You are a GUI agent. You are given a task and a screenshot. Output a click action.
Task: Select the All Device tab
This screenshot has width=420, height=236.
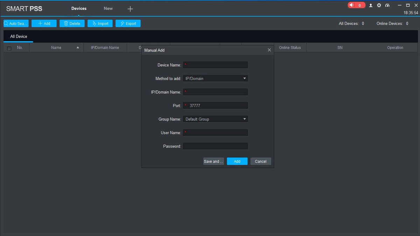pyautogui.click(x=19, y=36)
